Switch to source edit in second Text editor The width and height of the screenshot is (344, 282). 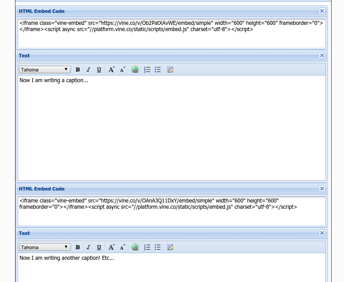coord(170,247)
